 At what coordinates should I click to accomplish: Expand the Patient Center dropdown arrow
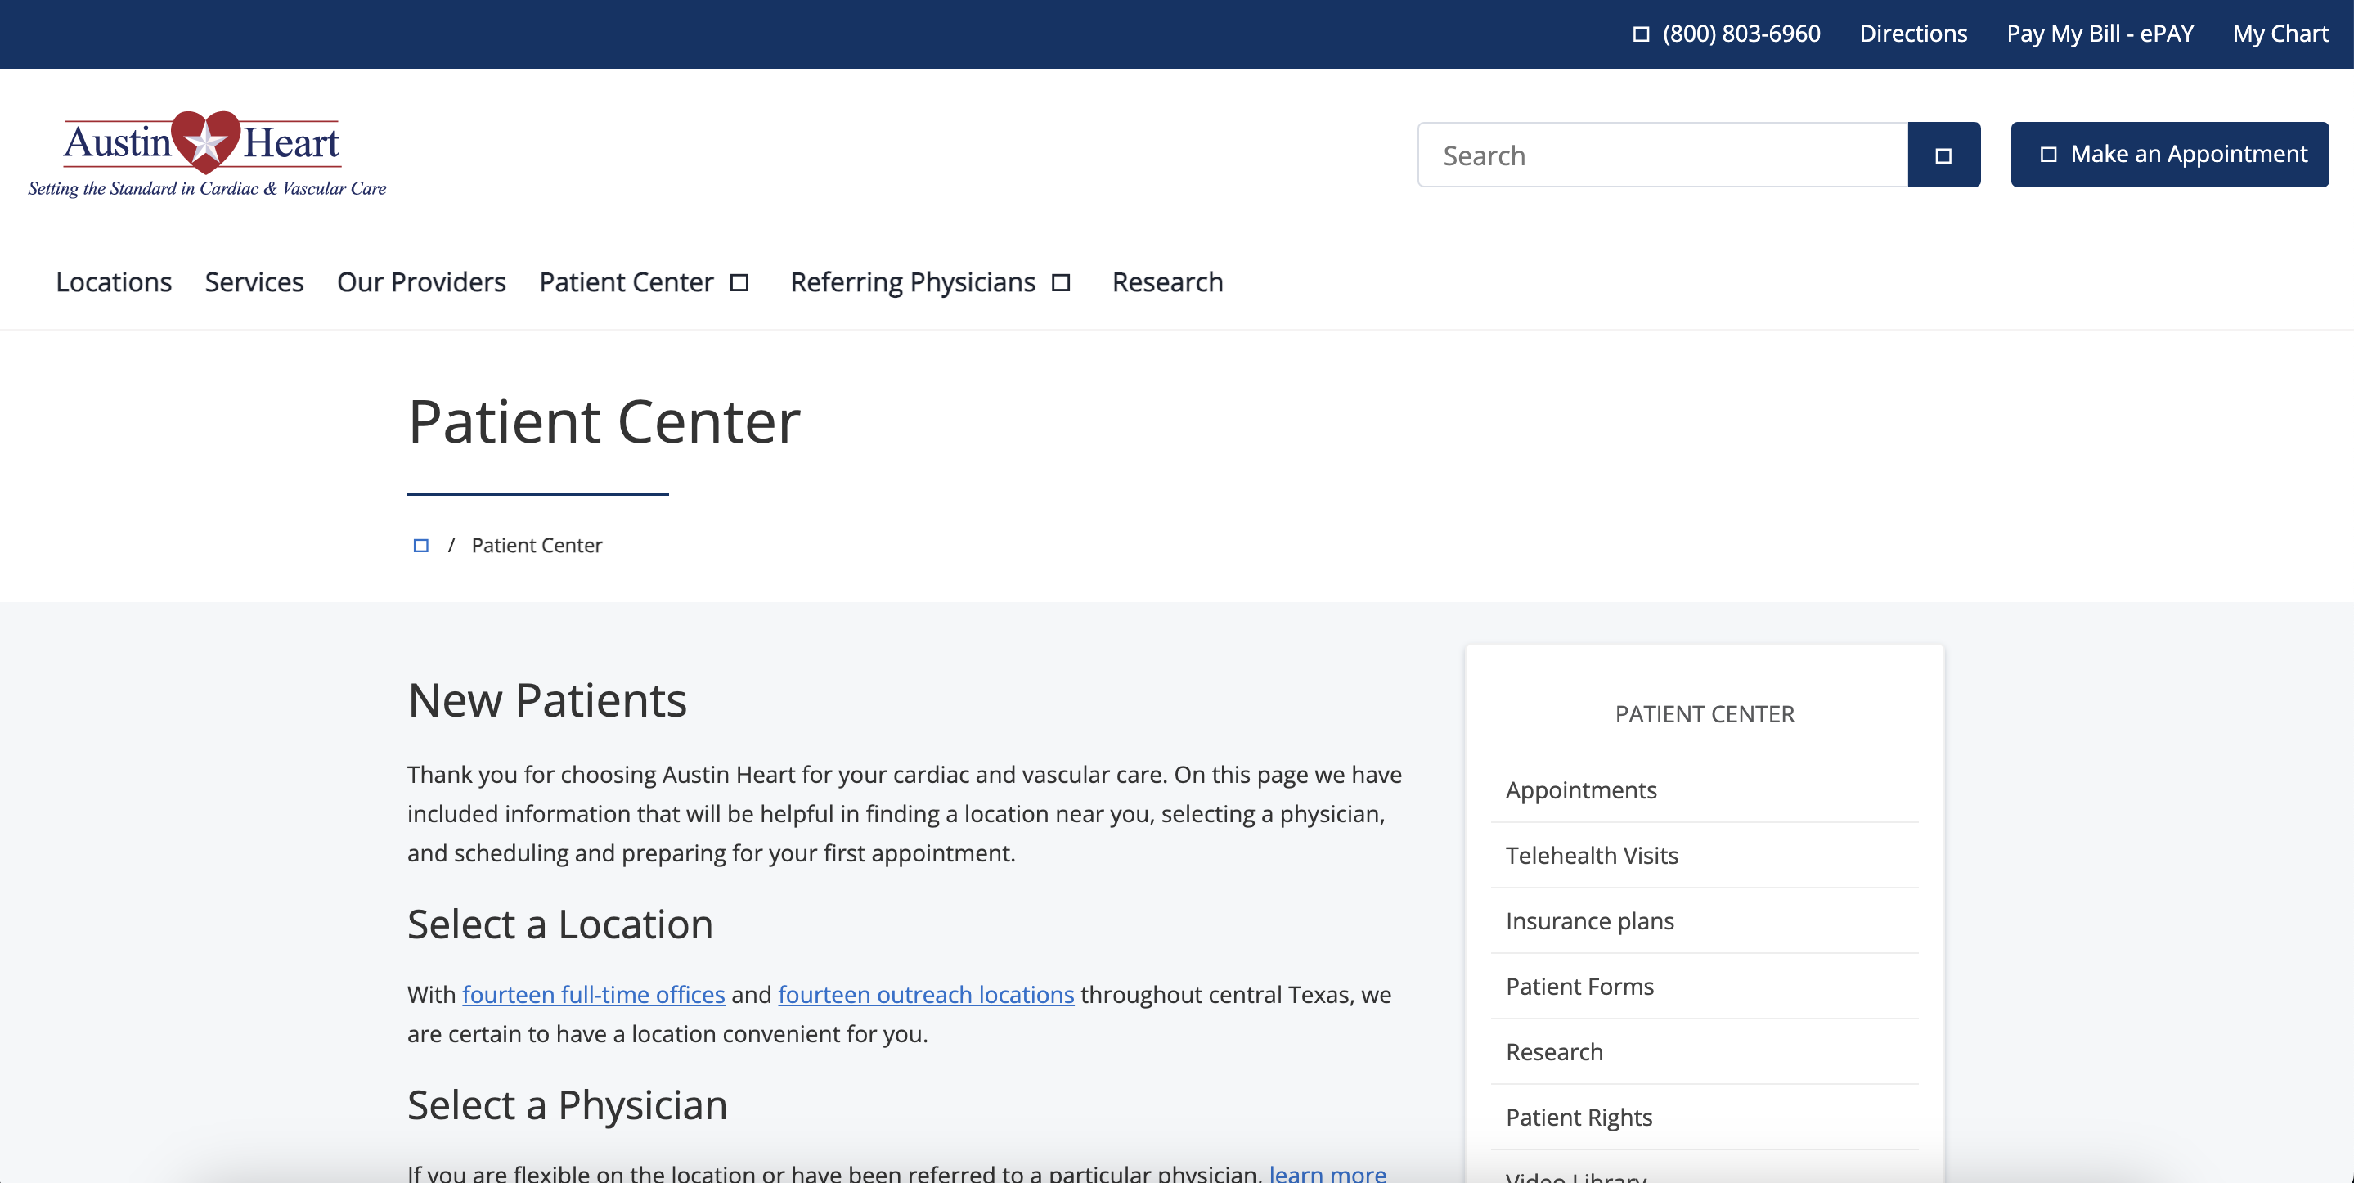click(739, 282)
